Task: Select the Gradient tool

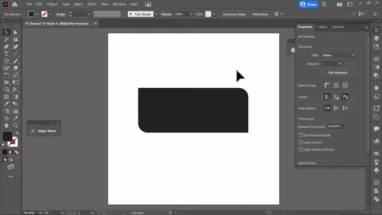Action: click(x=16, y=97)
